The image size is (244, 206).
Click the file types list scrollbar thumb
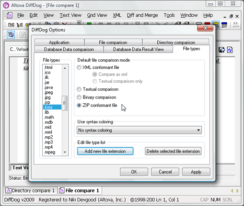point(65,103)
